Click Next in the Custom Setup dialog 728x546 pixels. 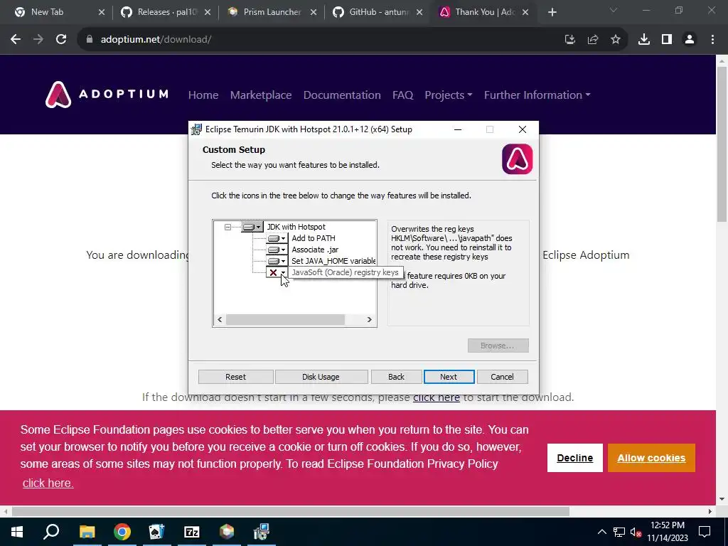(449, 377)
